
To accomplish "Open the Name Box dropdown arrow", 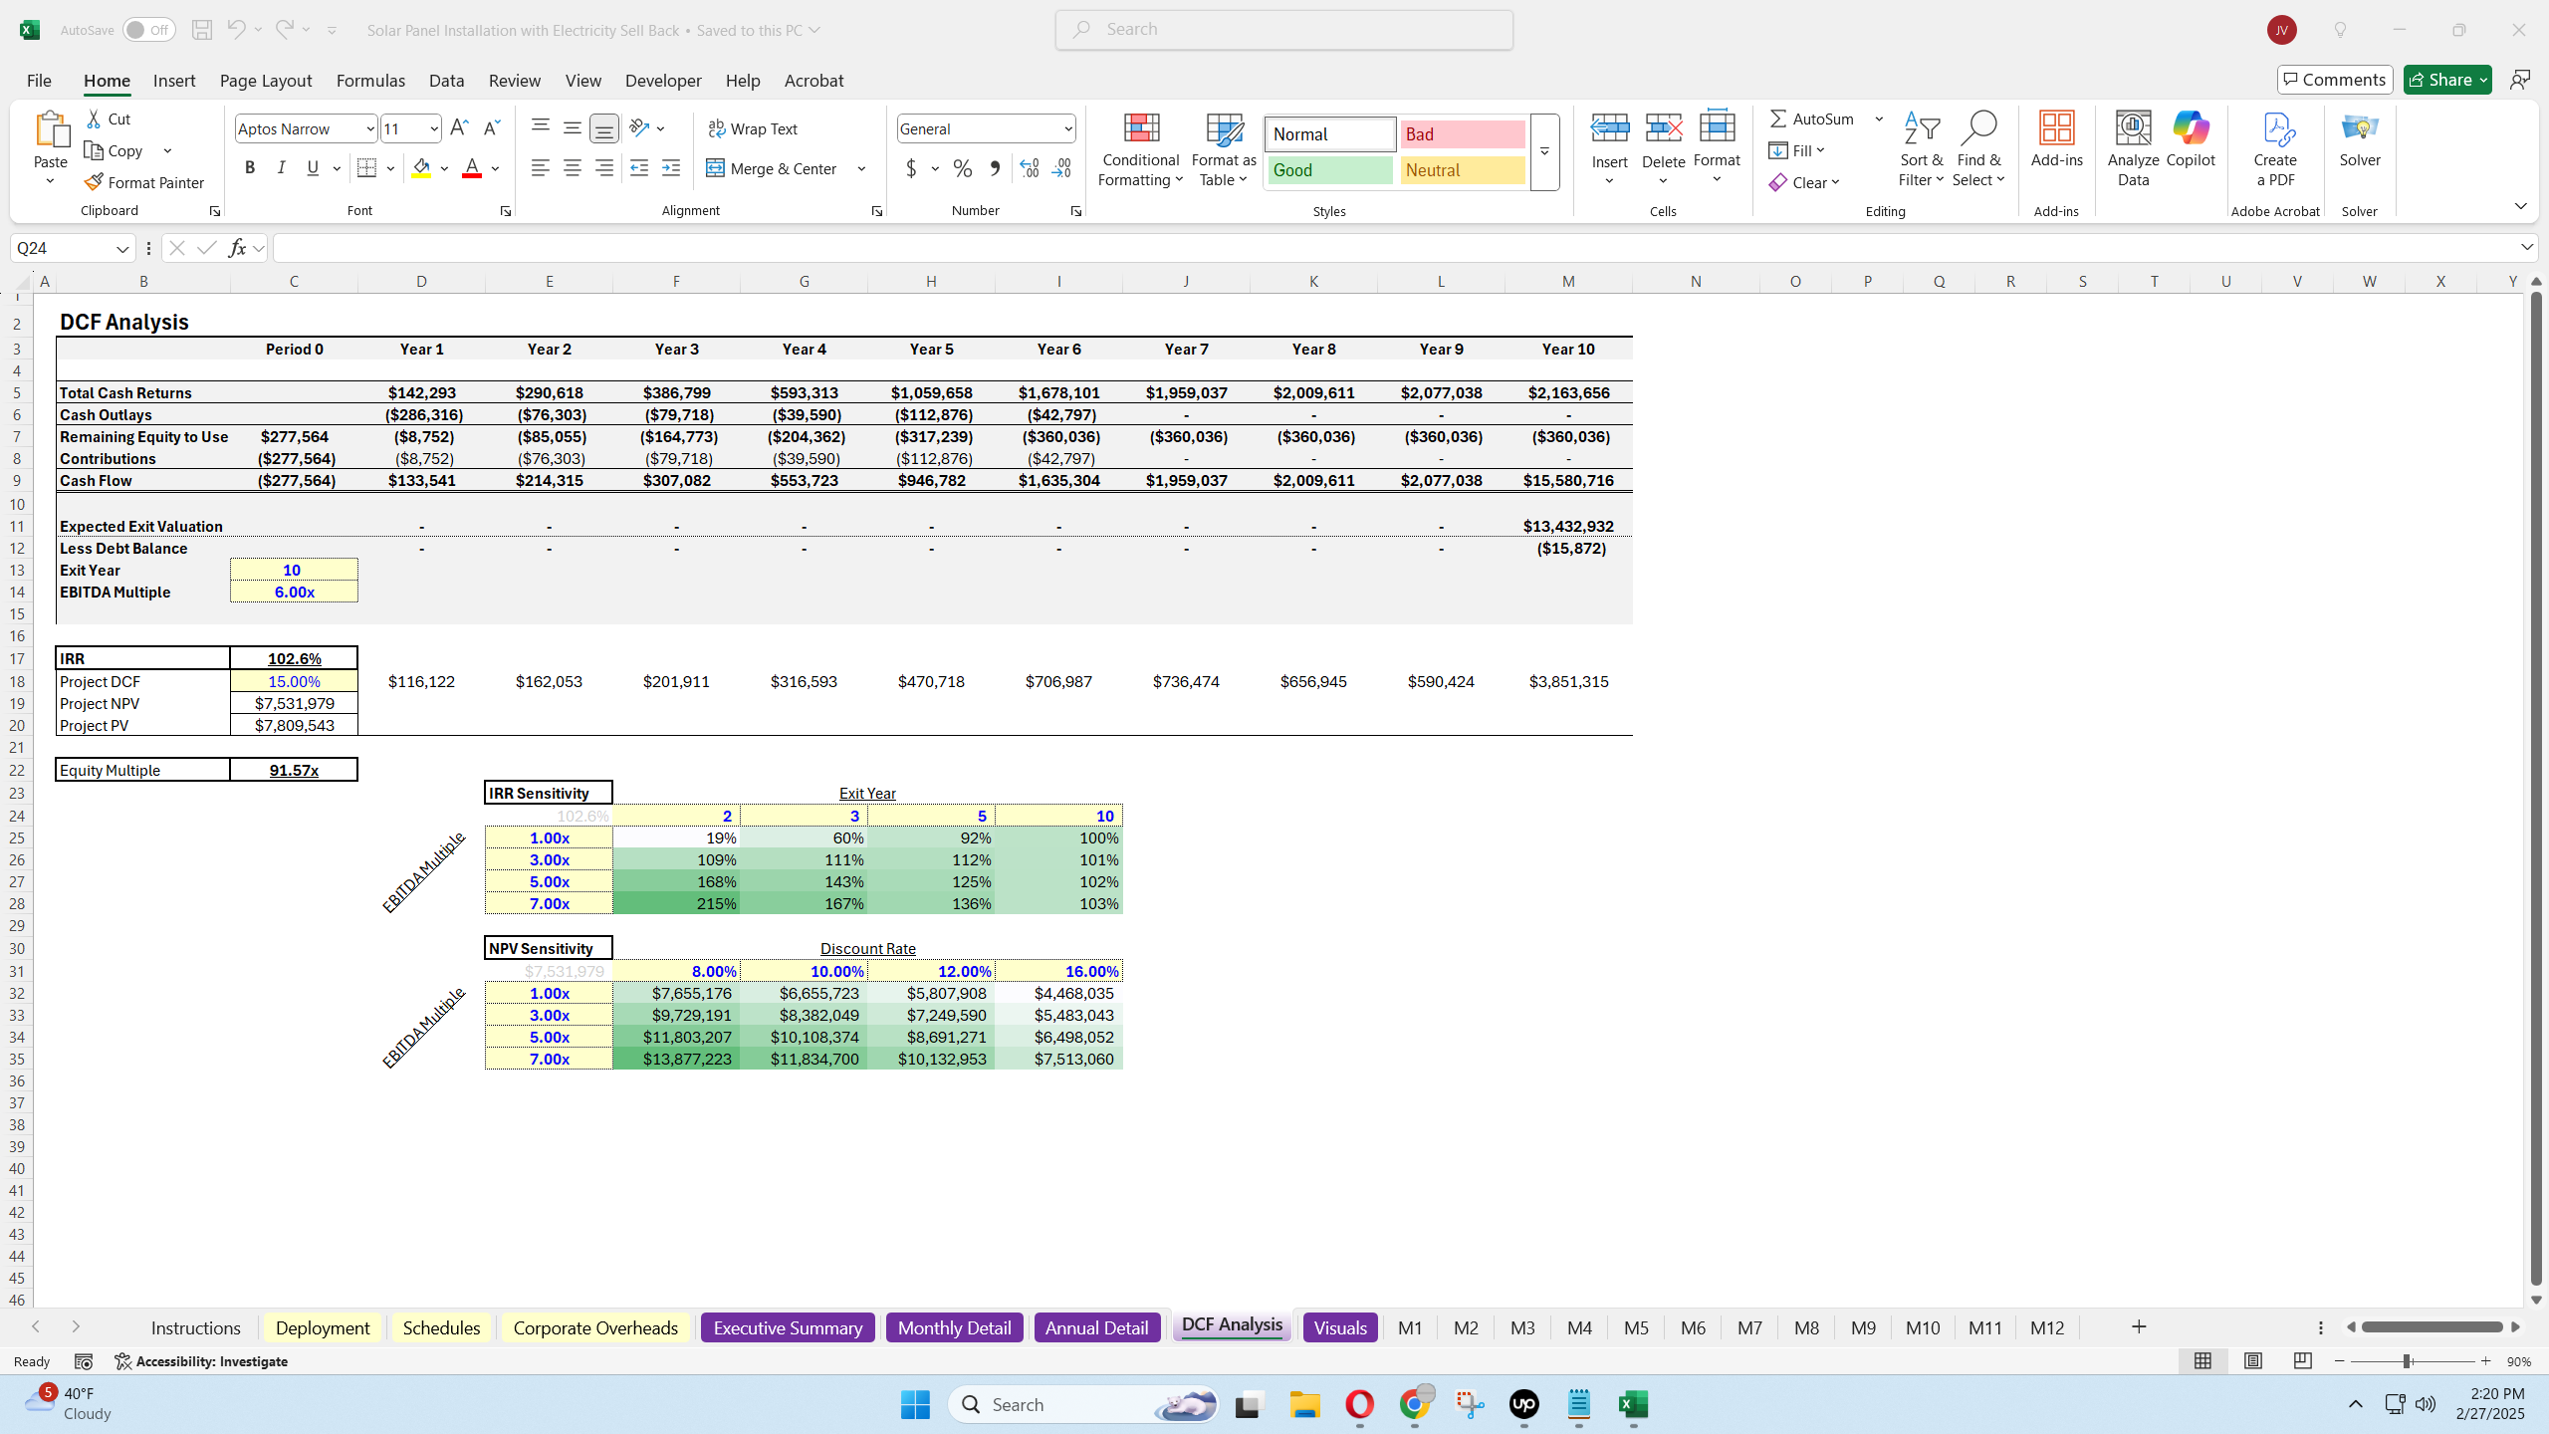I will [x=122, y=248].
